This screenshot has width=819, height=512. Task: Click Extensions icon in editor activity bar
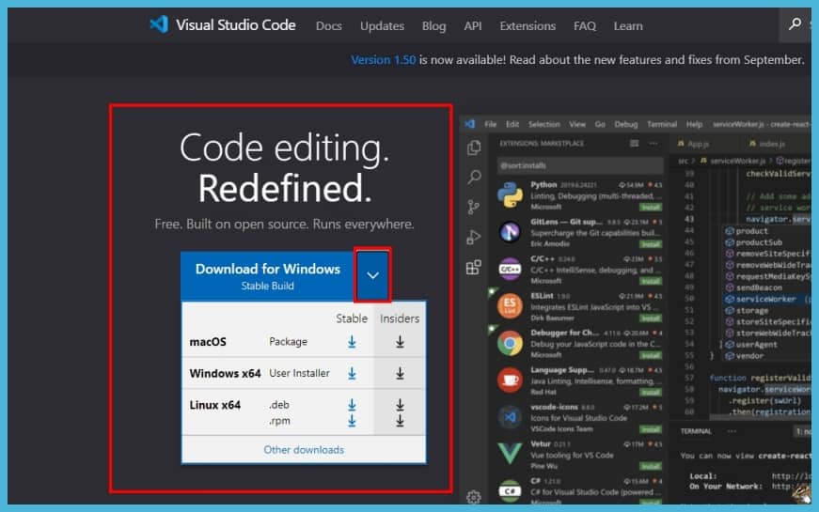tap(474, 267)
